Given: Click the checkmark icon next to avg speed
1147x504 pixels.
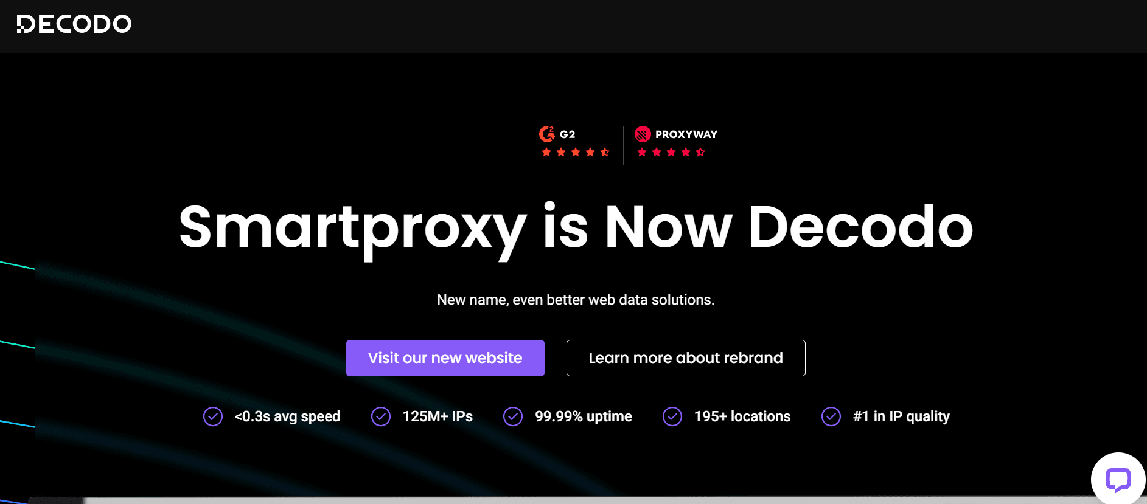Looking at the screenshot, I should (x=213, y=416).
